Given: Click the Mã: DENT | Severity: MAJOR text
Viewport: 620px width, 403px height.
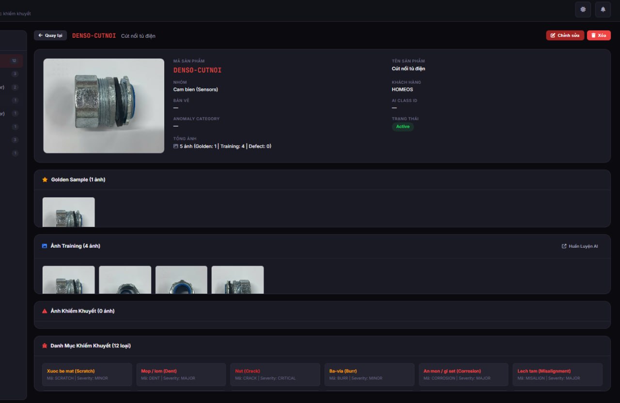Looking at the screenshot, I should (x=168, y=378).
